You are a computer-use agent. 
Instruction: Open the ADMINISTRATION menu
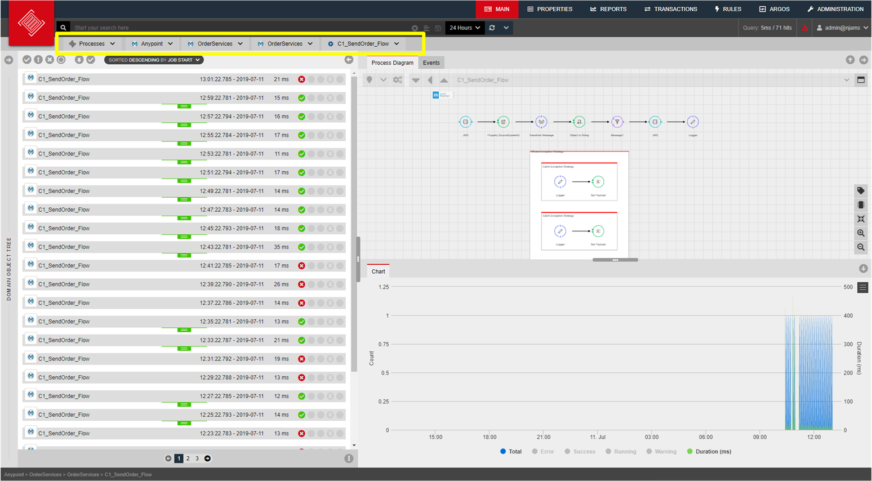point(835,9)
